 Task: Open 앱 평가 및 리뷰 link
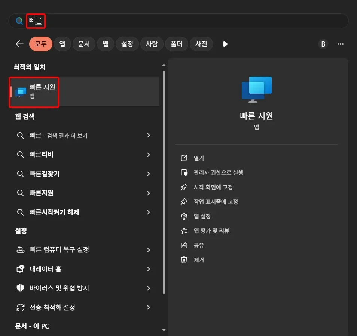tap(211, 231)
